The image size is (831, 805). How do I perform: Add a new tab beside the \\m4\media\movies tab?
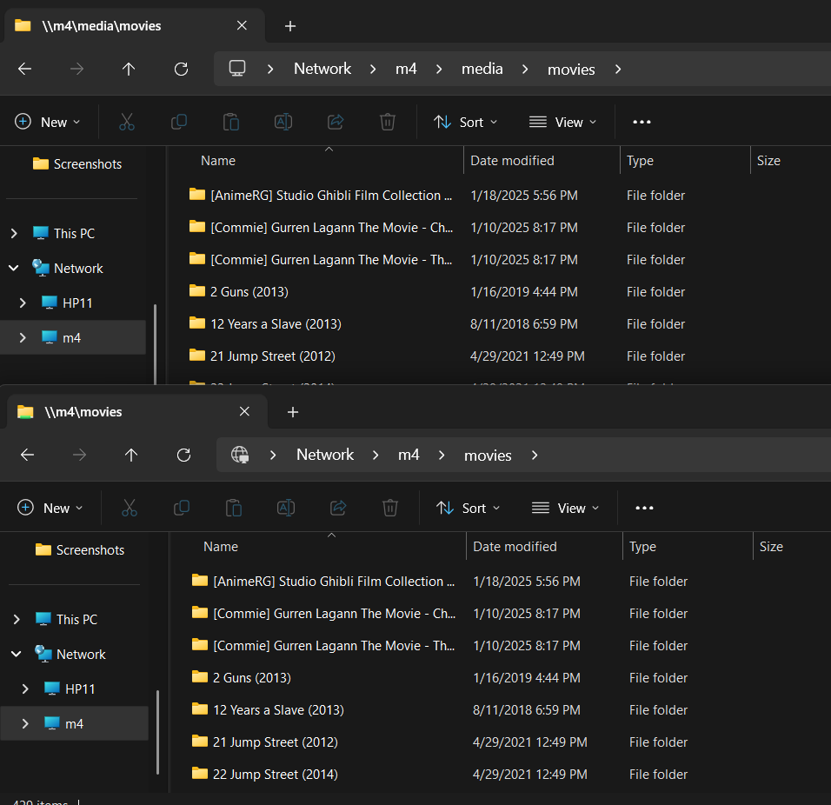tap(290, 26)
